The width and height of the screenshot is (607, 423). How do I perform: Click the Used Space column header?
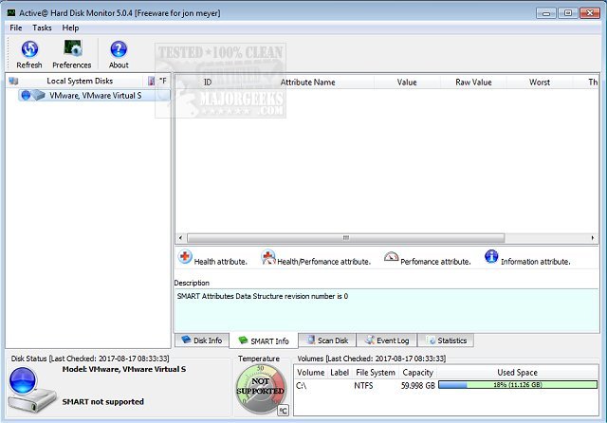coord(518,373)
